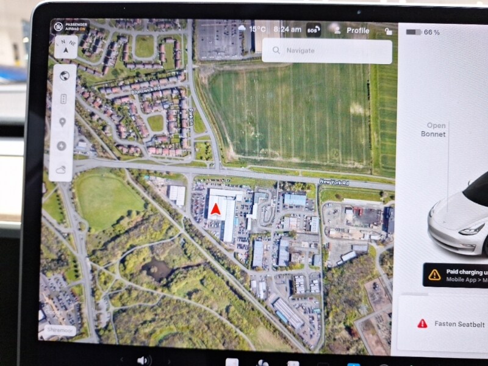Show destination pins on the map

(x=62, y=123)
